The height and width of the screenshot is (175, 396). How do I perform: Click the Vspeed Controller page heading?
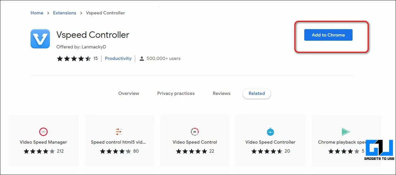tap(93, 35)
